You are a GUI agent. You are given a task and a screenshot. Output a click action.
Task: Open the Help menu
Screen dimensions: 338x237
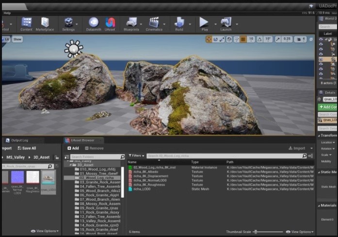point(7,13)
